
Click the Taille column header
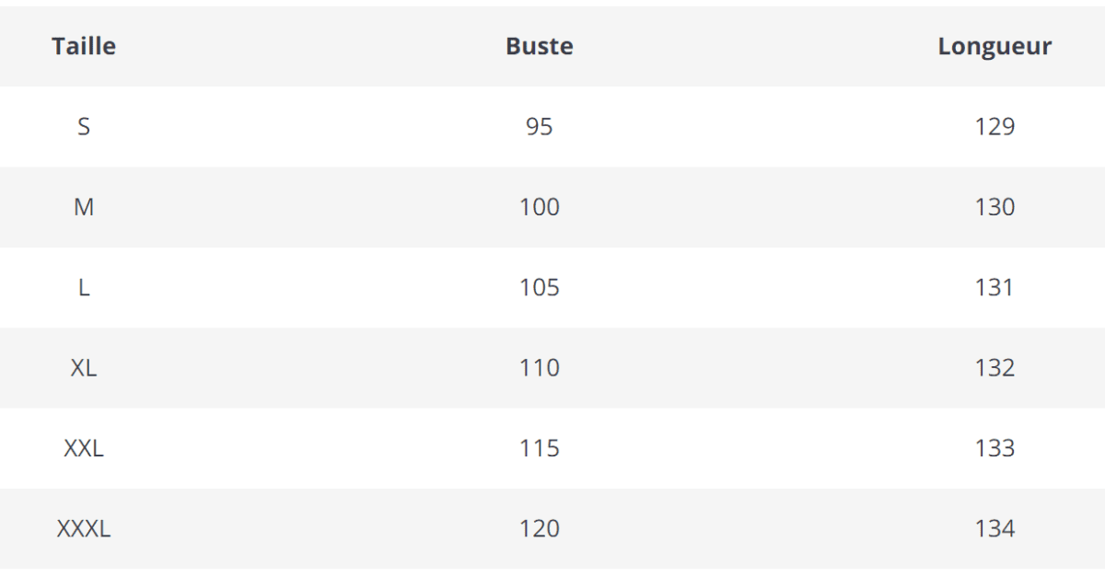(84, 46)
